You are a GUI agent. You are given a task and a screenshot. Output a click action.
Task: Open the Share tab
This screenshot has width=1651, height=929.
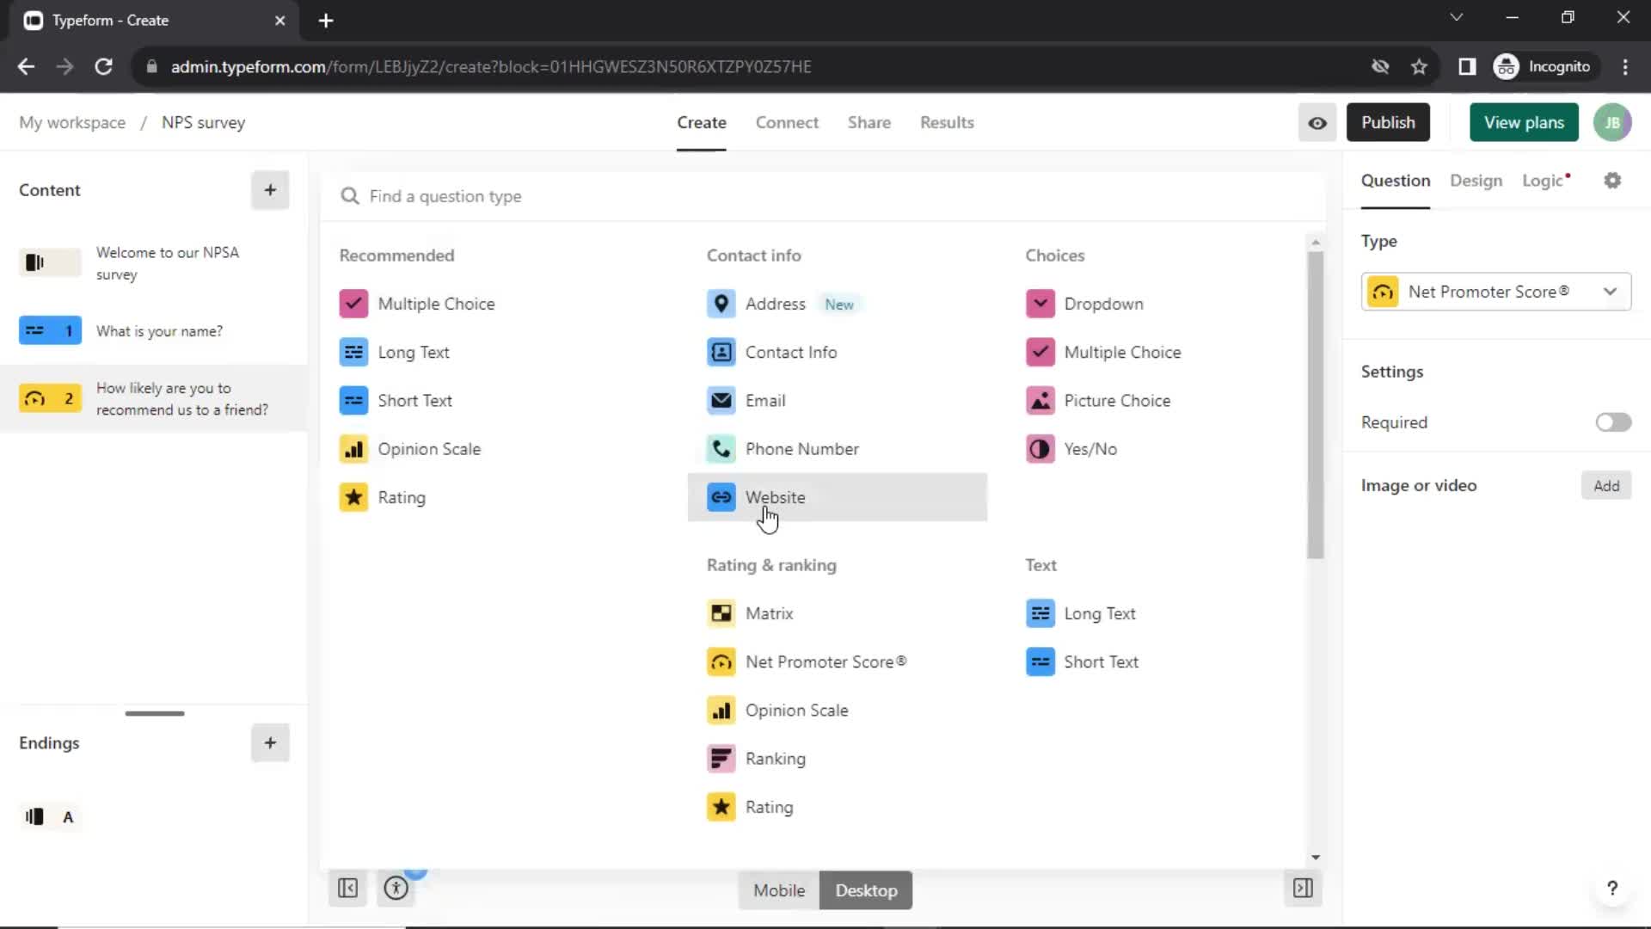tap(868, 123)
